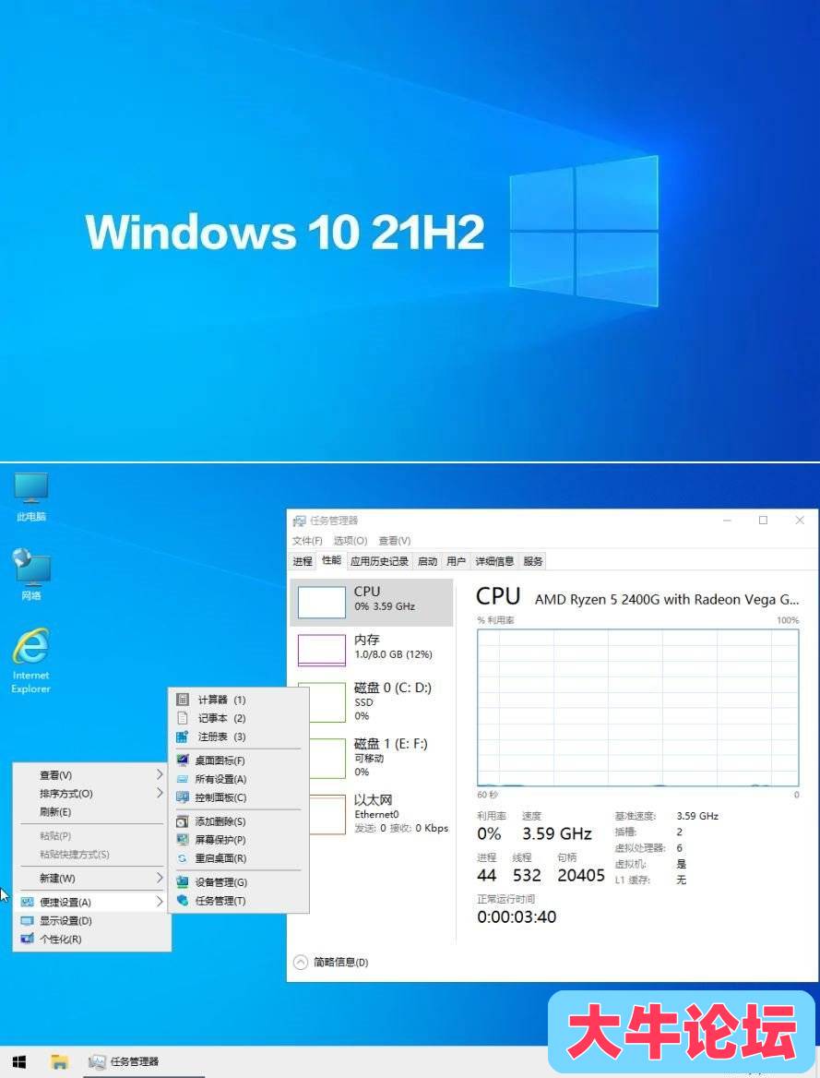Collapse Task Manager via 简略信息(D)

(331, 962)
